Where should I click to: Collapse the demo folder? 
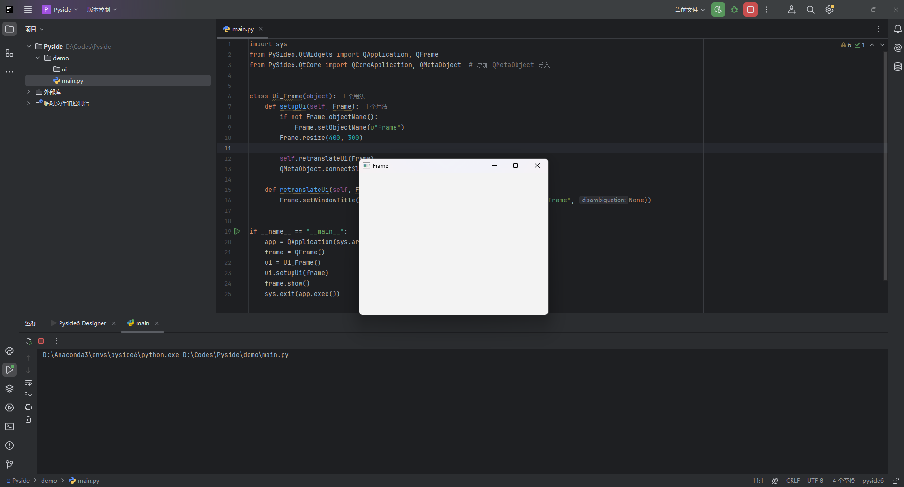(x=38, y=58)
